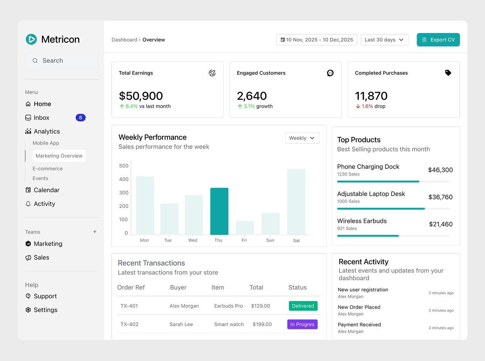The width and height of the screenshot is (485, 361).
Task: Click the Delivered status badge
Action: pos(303,306)
